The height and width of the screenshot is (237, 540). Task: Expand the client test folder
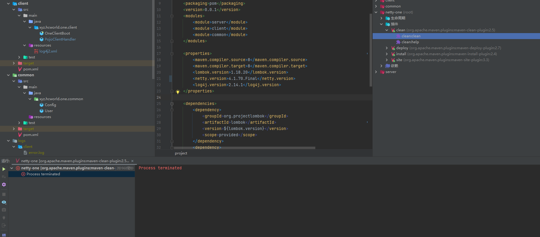[x=19, y=57]
